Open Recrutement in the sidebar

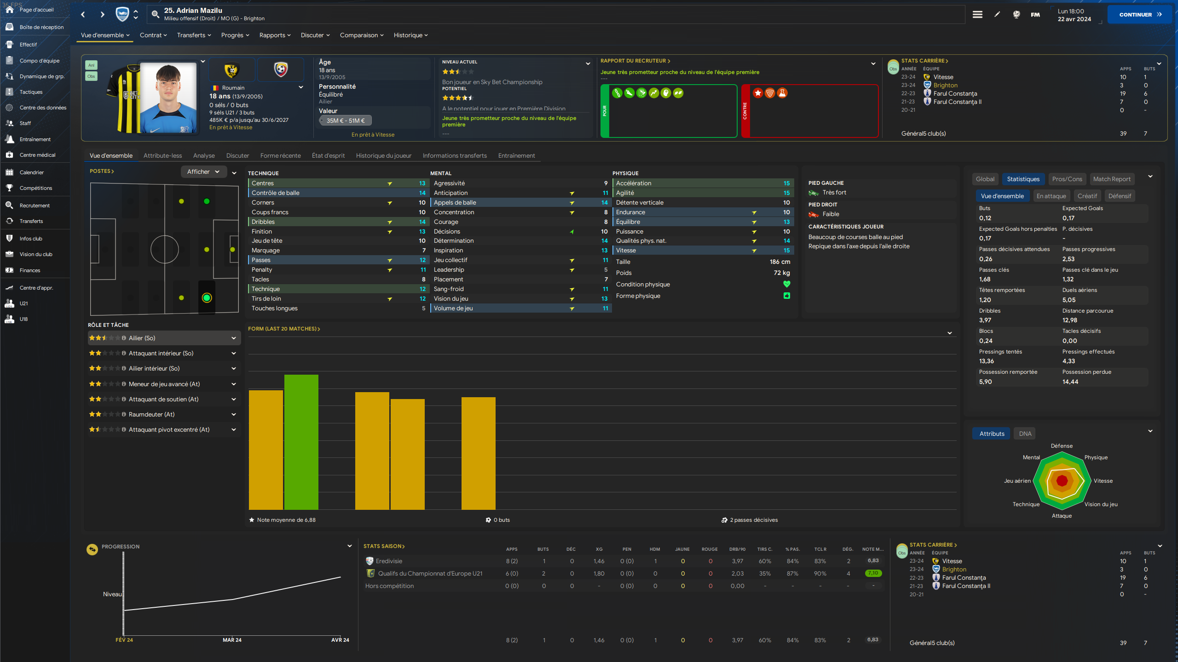tap(35, 205)
